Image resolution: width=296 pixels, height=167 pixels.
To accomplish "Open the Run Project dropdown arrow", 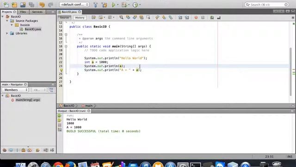I will click(x=117, y=5).
